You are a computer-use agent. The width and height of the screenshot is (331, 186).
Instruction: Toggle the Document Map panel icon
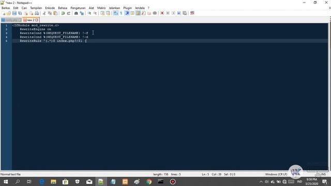click(x=138, y=13)
